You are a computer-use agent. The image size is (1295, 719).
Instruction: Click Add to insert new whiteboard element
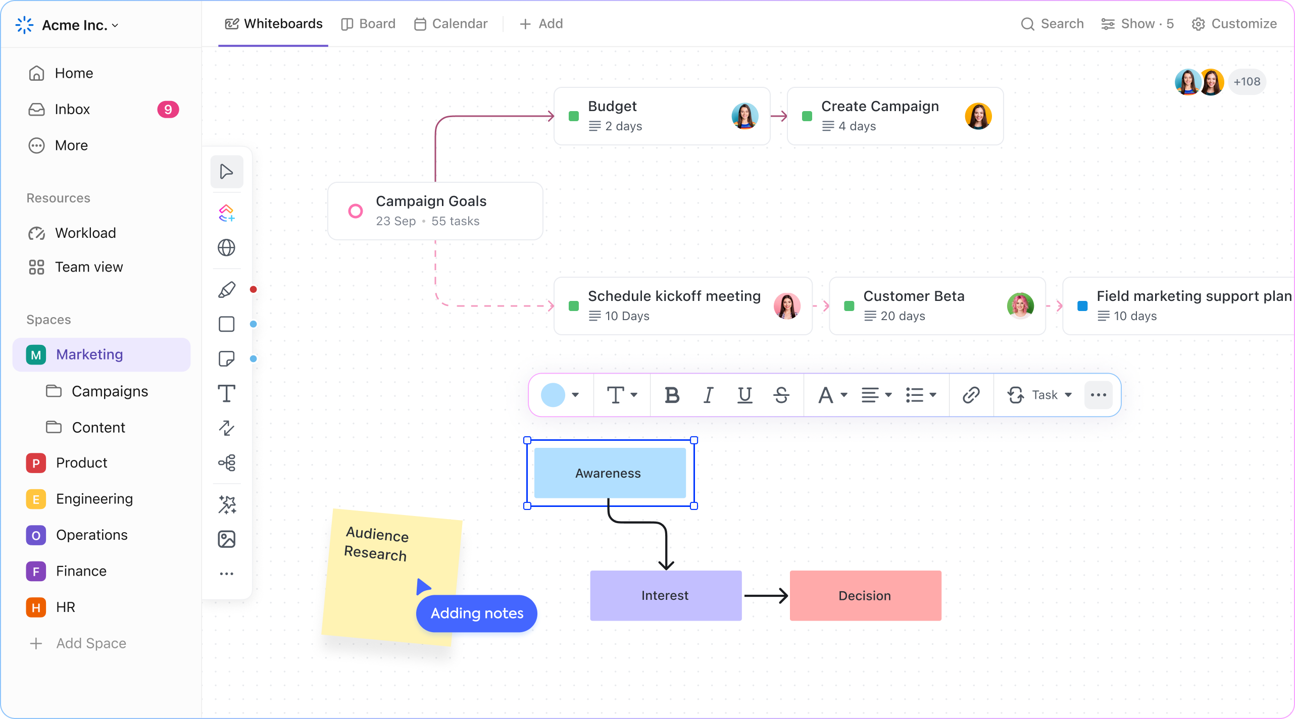(541, 24)
